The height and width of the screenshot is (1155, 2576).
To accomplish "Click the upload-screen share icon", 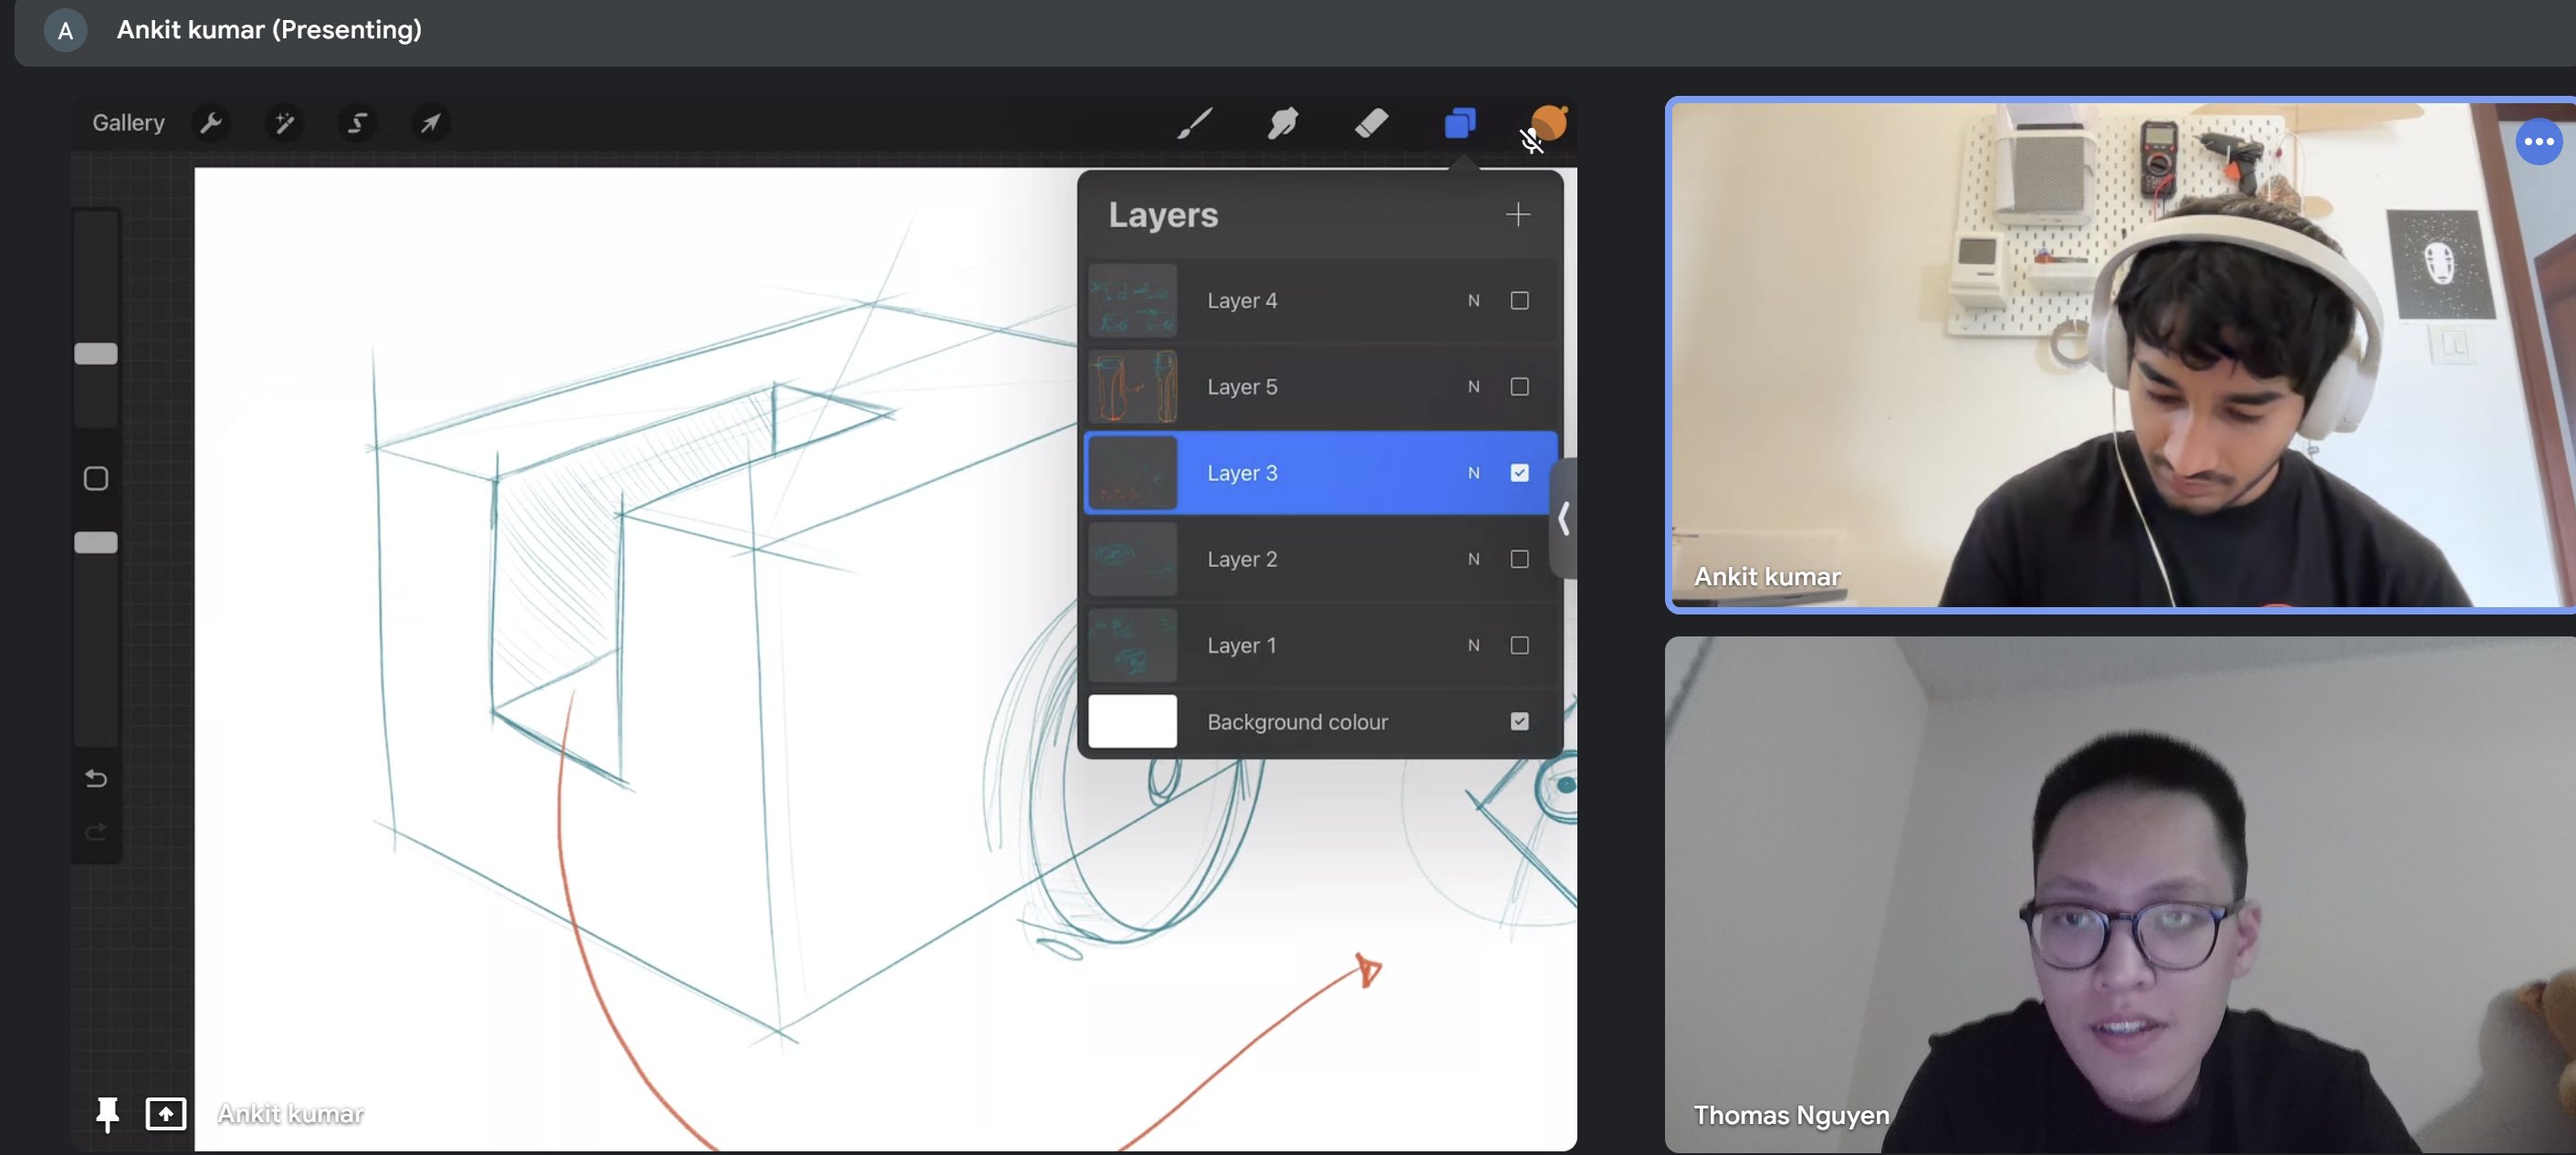I will [166, 1113].
